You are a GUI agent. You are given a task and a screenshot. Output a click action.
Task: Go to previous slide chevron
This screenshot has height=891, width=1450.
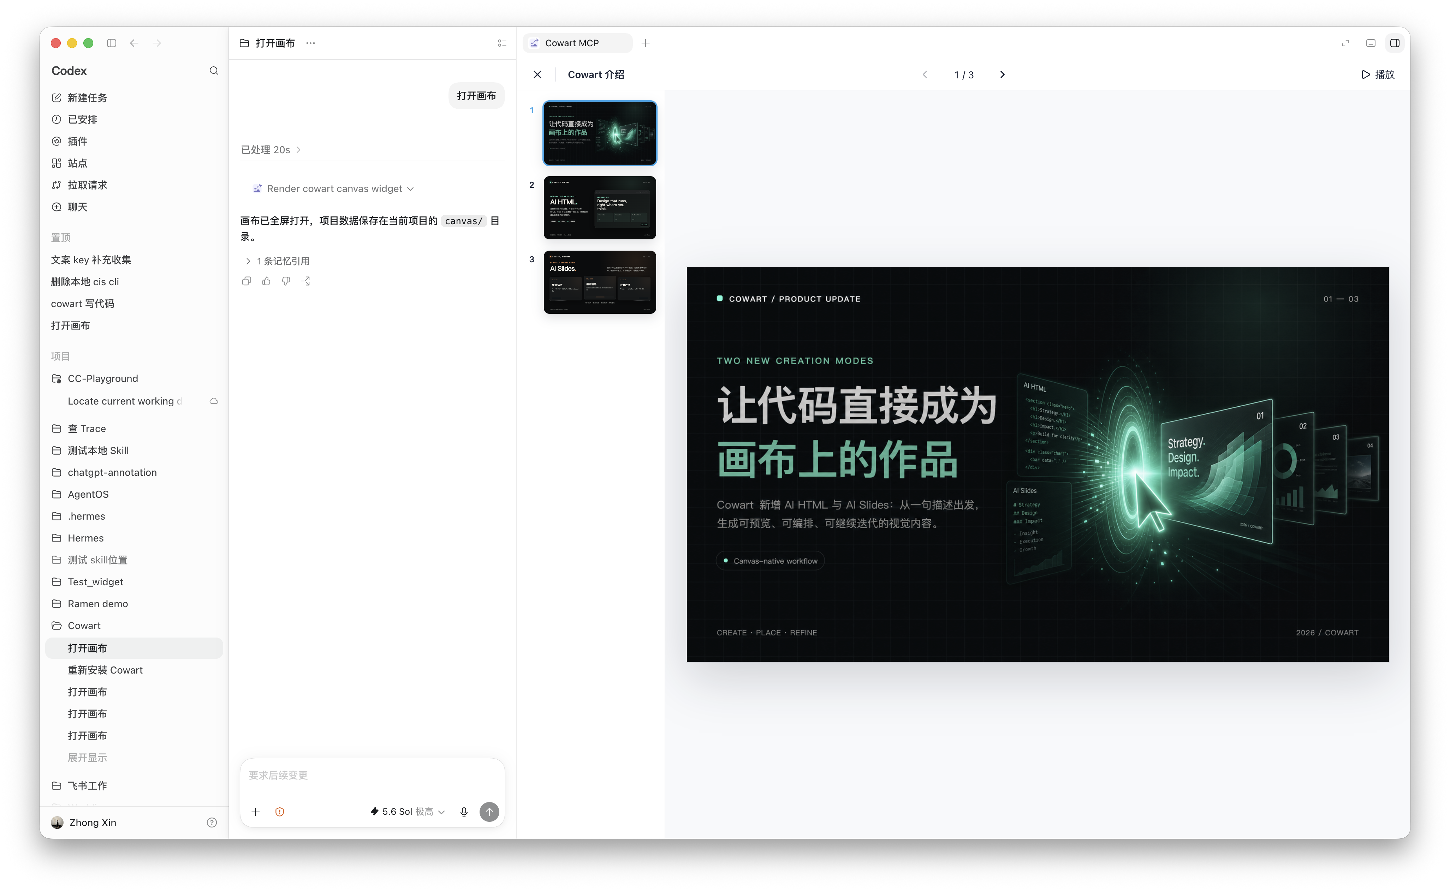pyautogui.click(x=925, y=75)
